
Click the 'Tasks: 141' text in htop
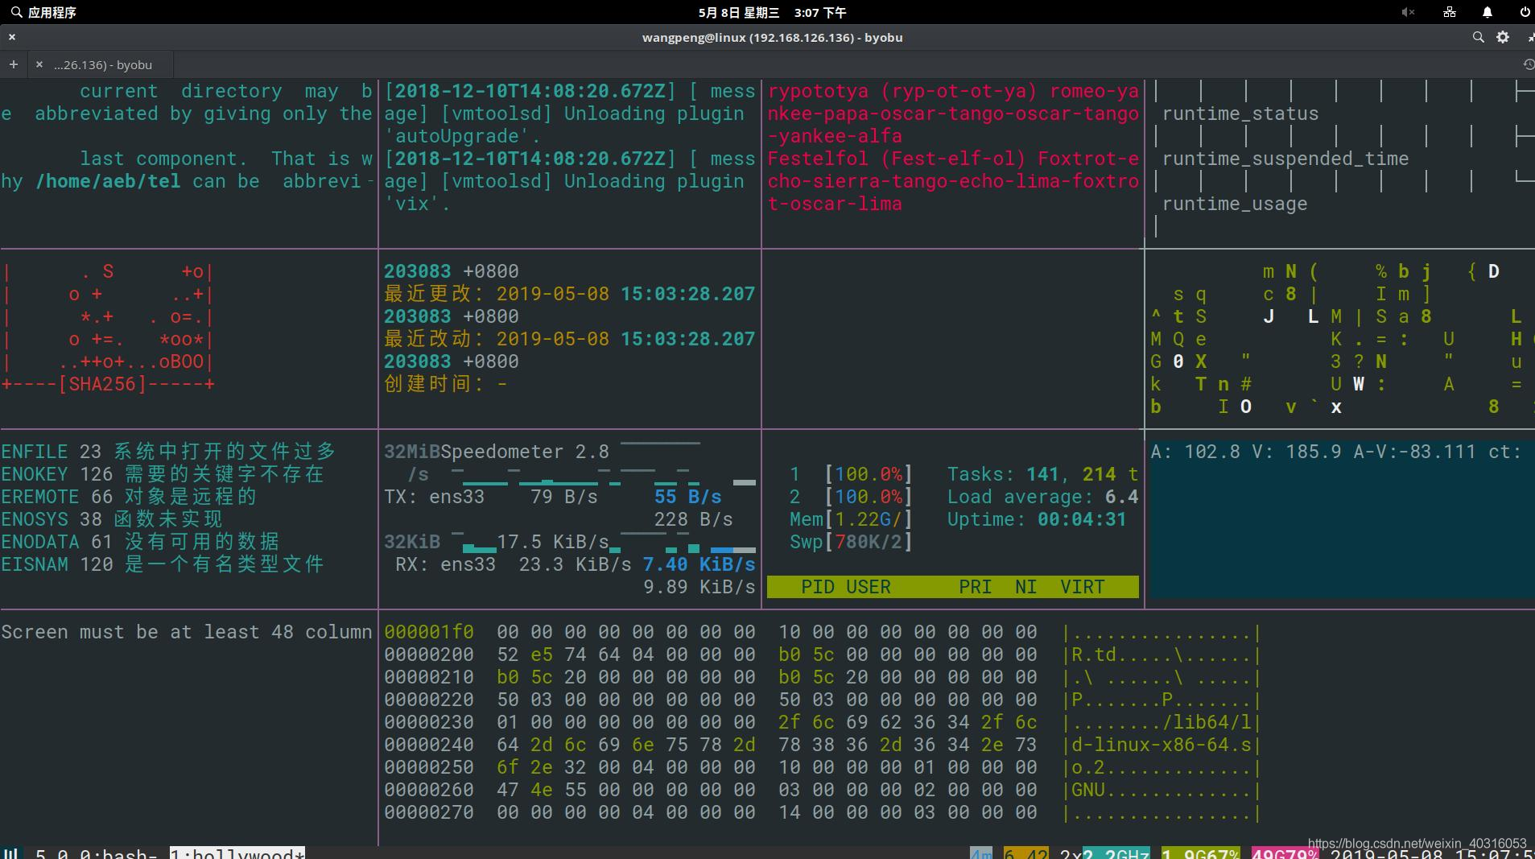tap(1003, 474)
